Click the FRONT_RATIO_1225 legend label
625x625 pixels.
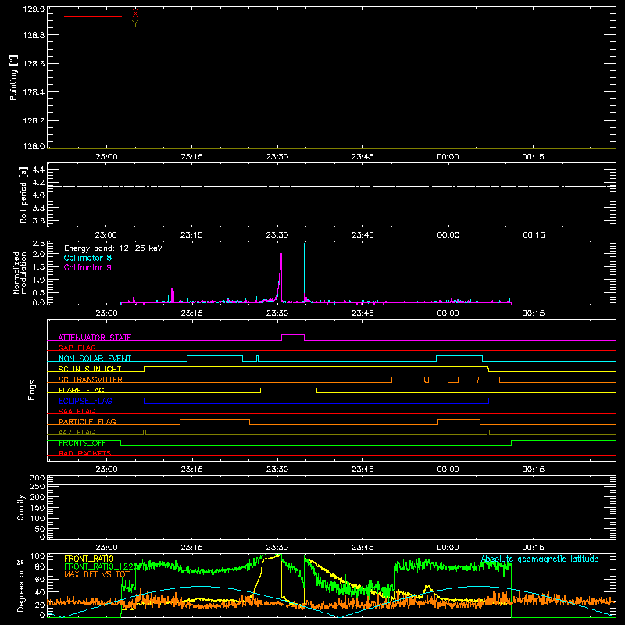click(x=102, y=566)
